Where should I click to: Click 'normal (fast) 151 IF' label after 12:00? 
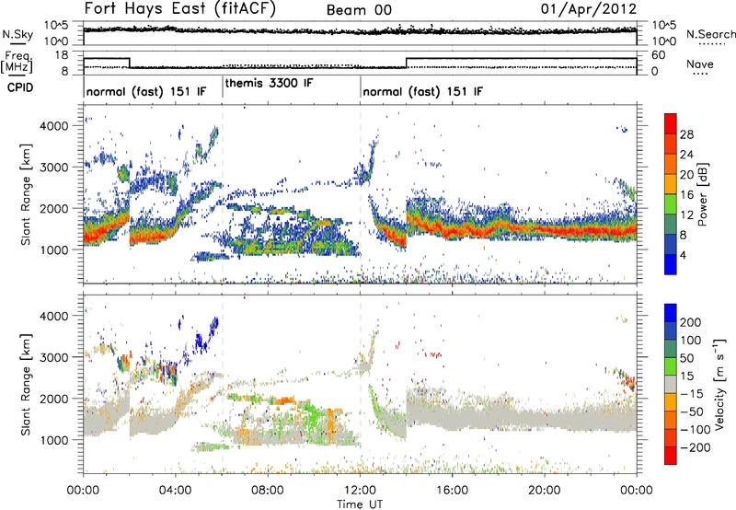point(422,91)
